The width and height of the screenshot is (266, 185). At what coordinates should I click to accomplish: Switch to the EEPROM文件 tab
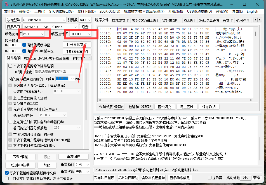tap(121, 20)
